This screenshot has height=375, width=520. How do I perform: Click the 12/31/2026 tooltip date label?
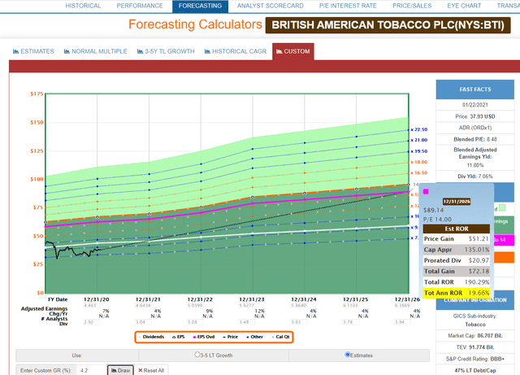[457, 201]
